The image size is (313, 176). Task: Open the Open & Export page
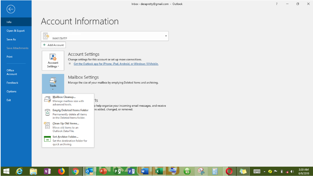click(16, 31)
